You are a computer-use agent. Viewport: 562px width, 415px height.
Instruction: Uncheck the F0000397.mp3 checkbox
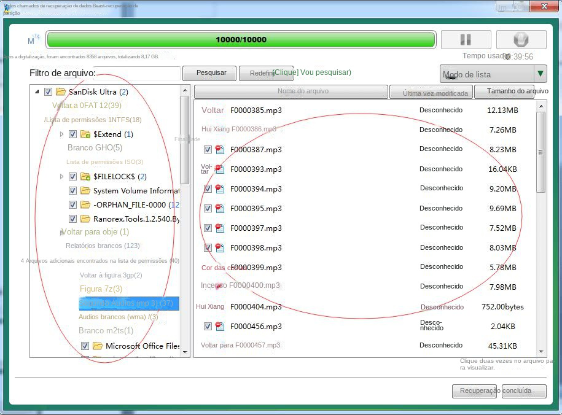208,228
